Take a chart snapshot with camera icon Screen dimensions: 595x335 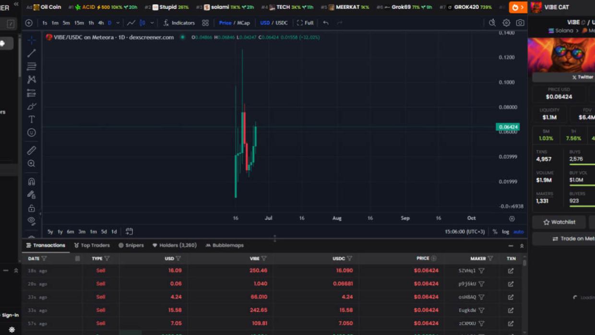(520, 23)
